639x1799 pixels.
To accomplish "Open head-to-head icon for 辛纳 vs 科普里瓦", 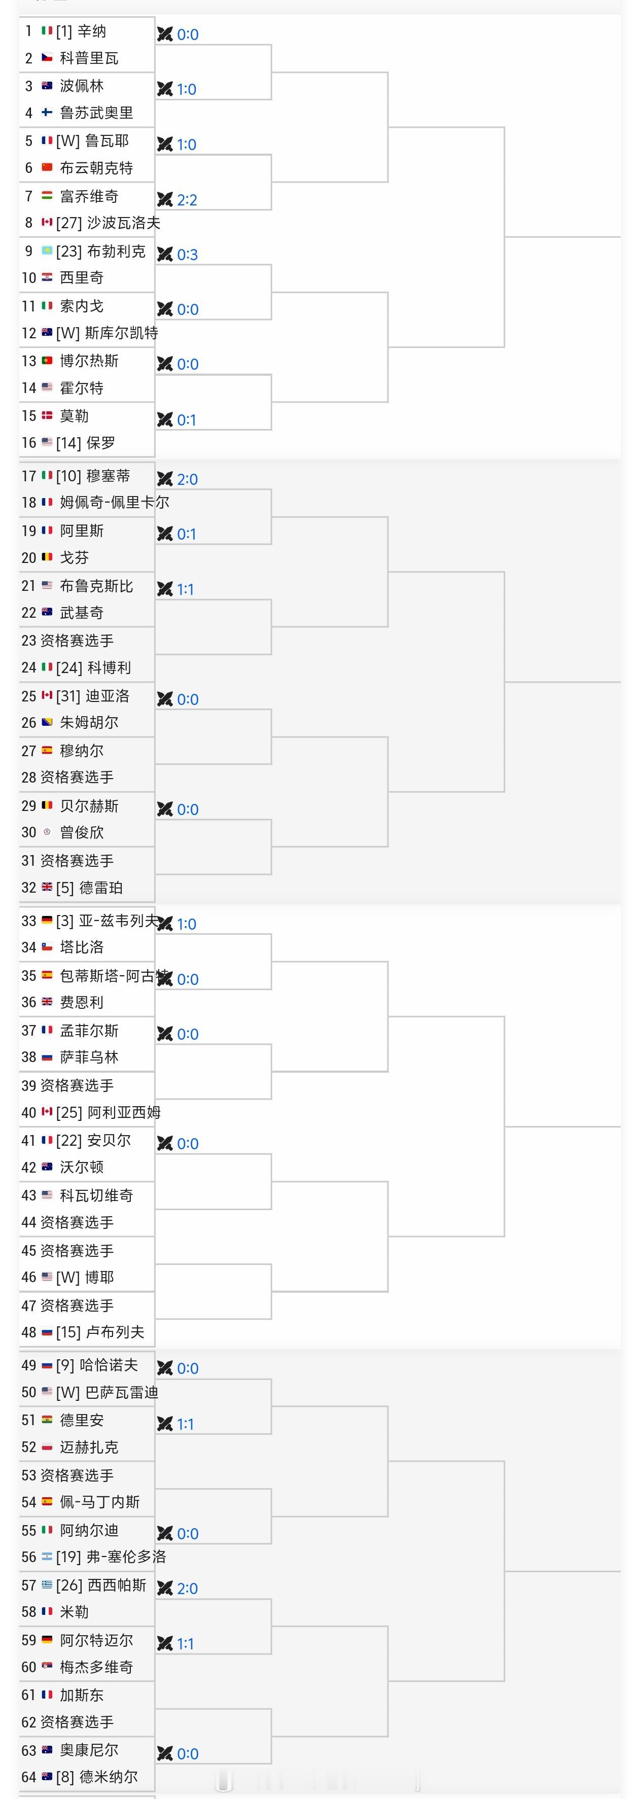I will click(x=165, y=34).
